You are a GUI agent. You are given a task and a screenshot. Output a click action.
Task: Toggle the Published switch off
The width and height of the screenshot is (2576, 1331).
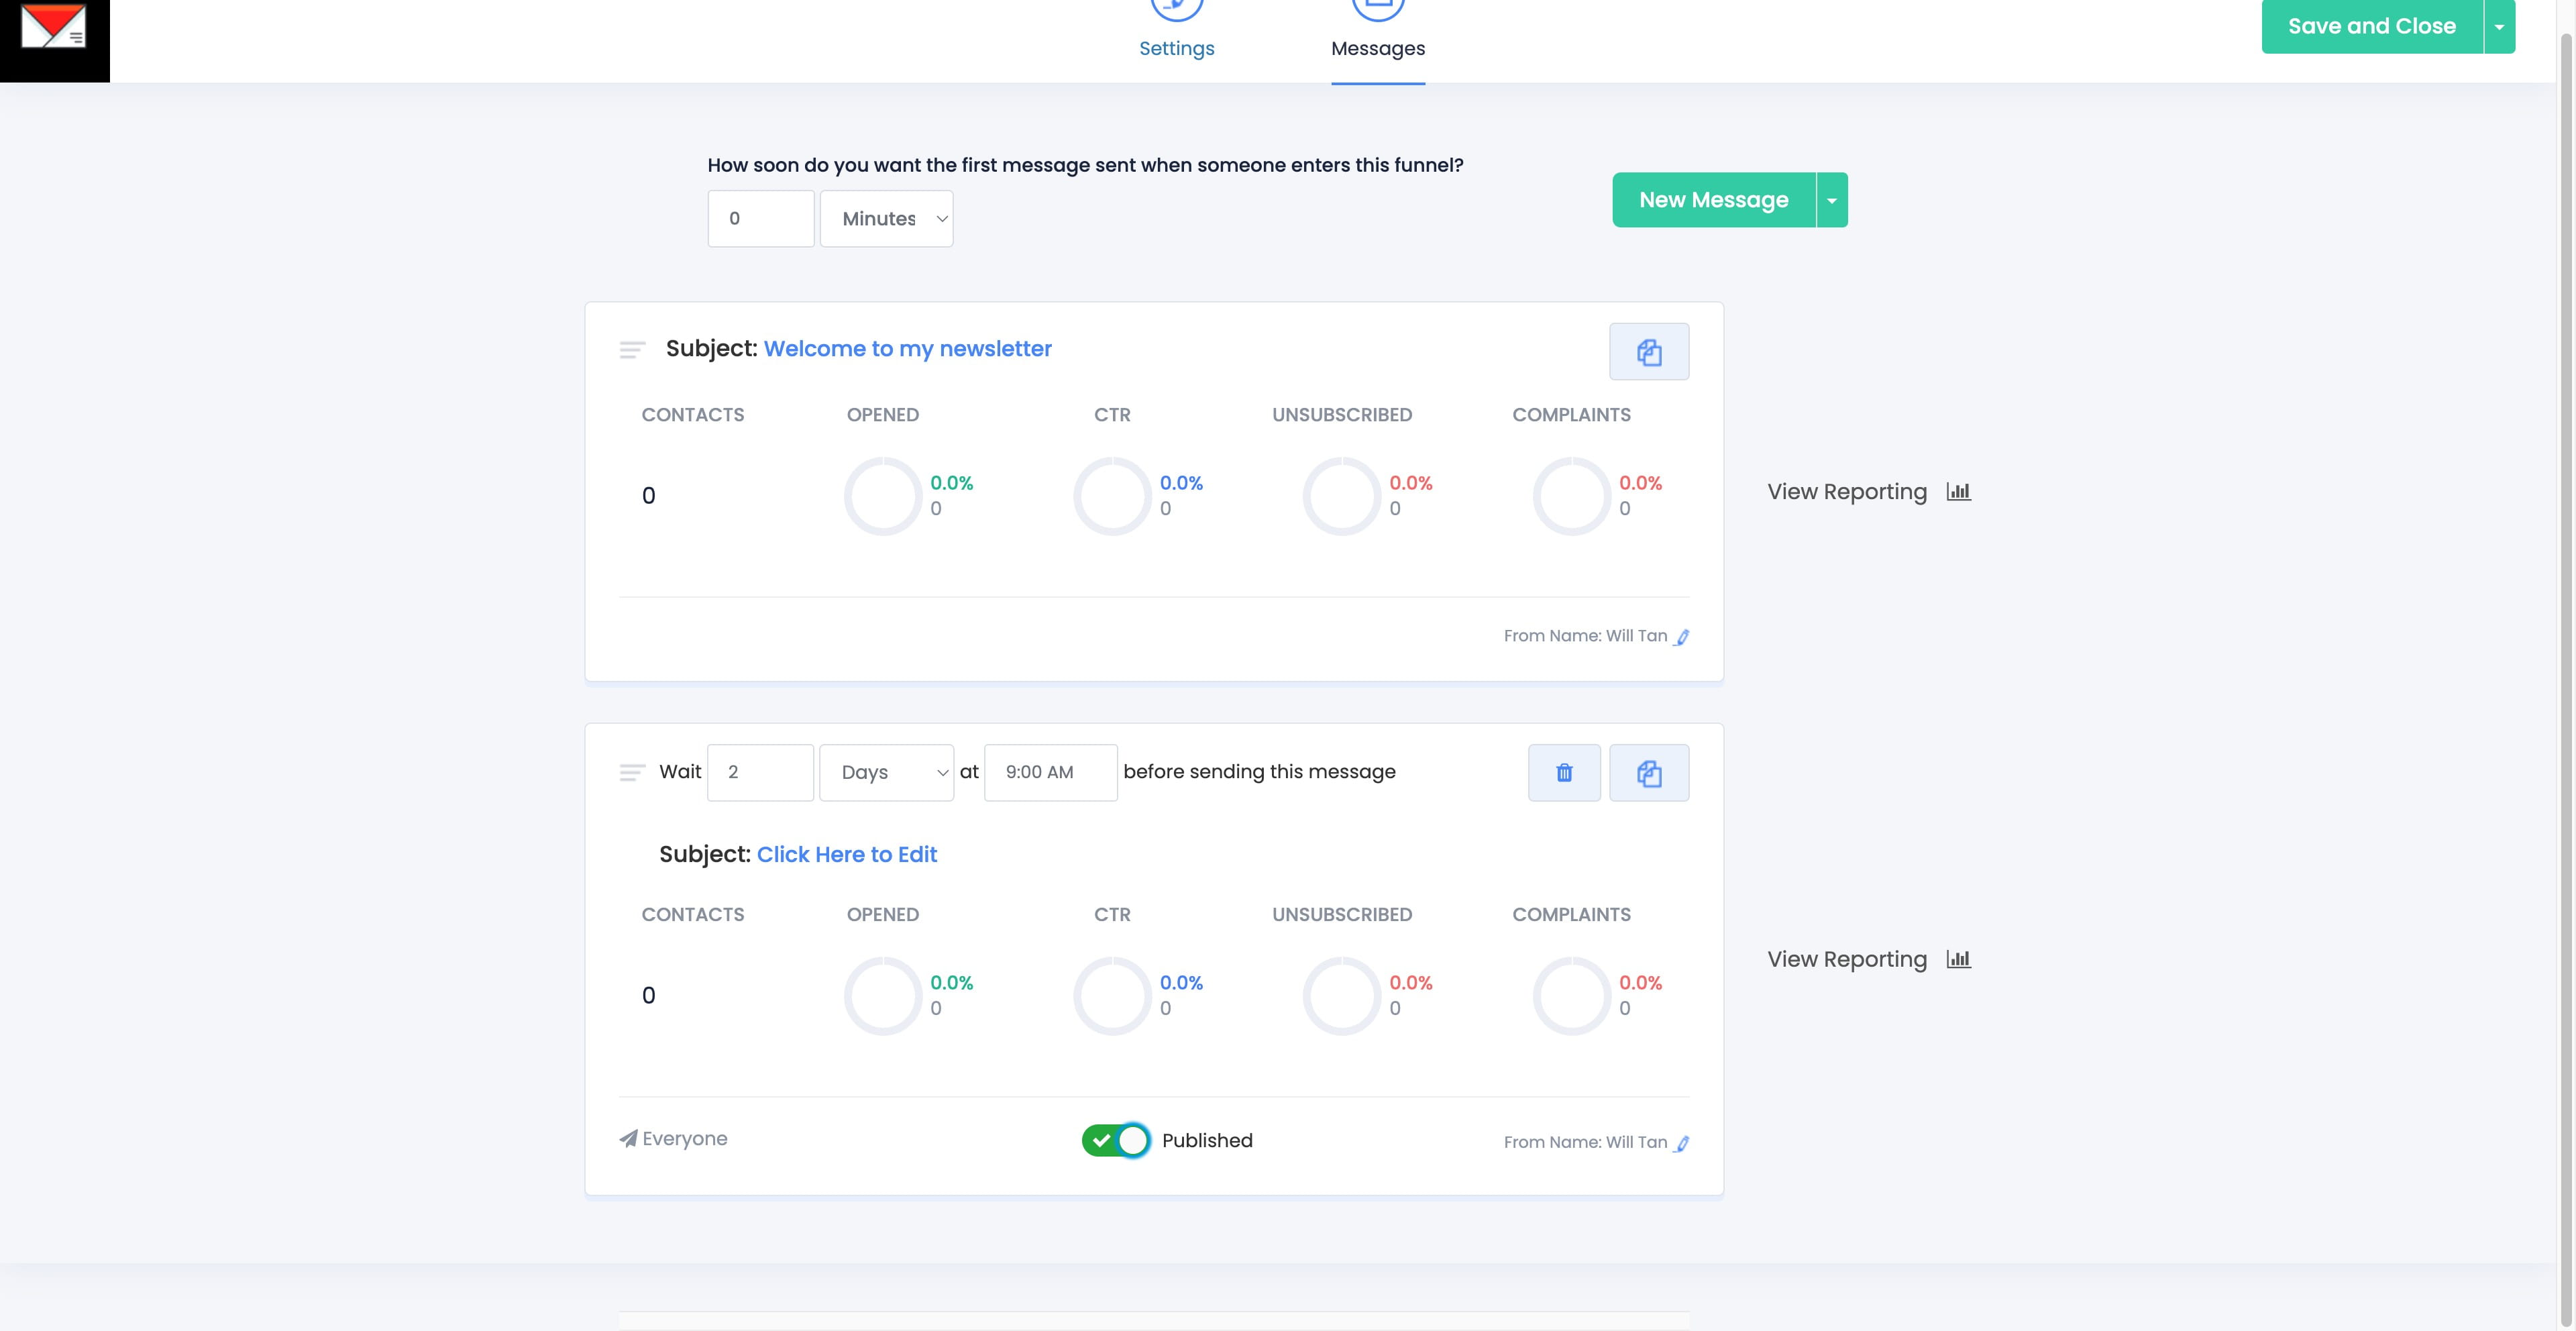(x=1115, y=1140)
